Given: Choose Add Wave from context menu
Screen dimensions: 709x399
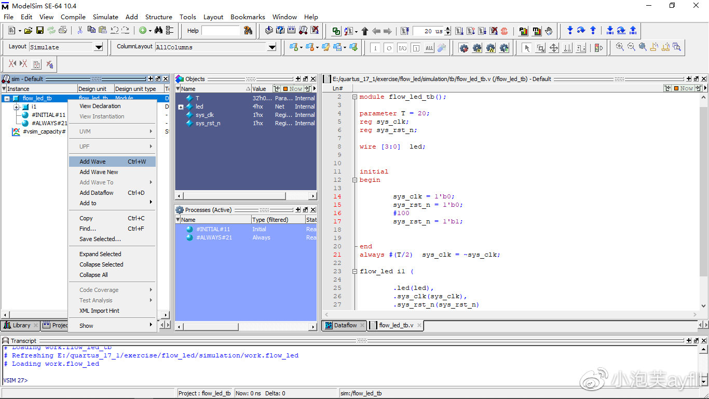Looking at the screenshot, I should (112, 162).
